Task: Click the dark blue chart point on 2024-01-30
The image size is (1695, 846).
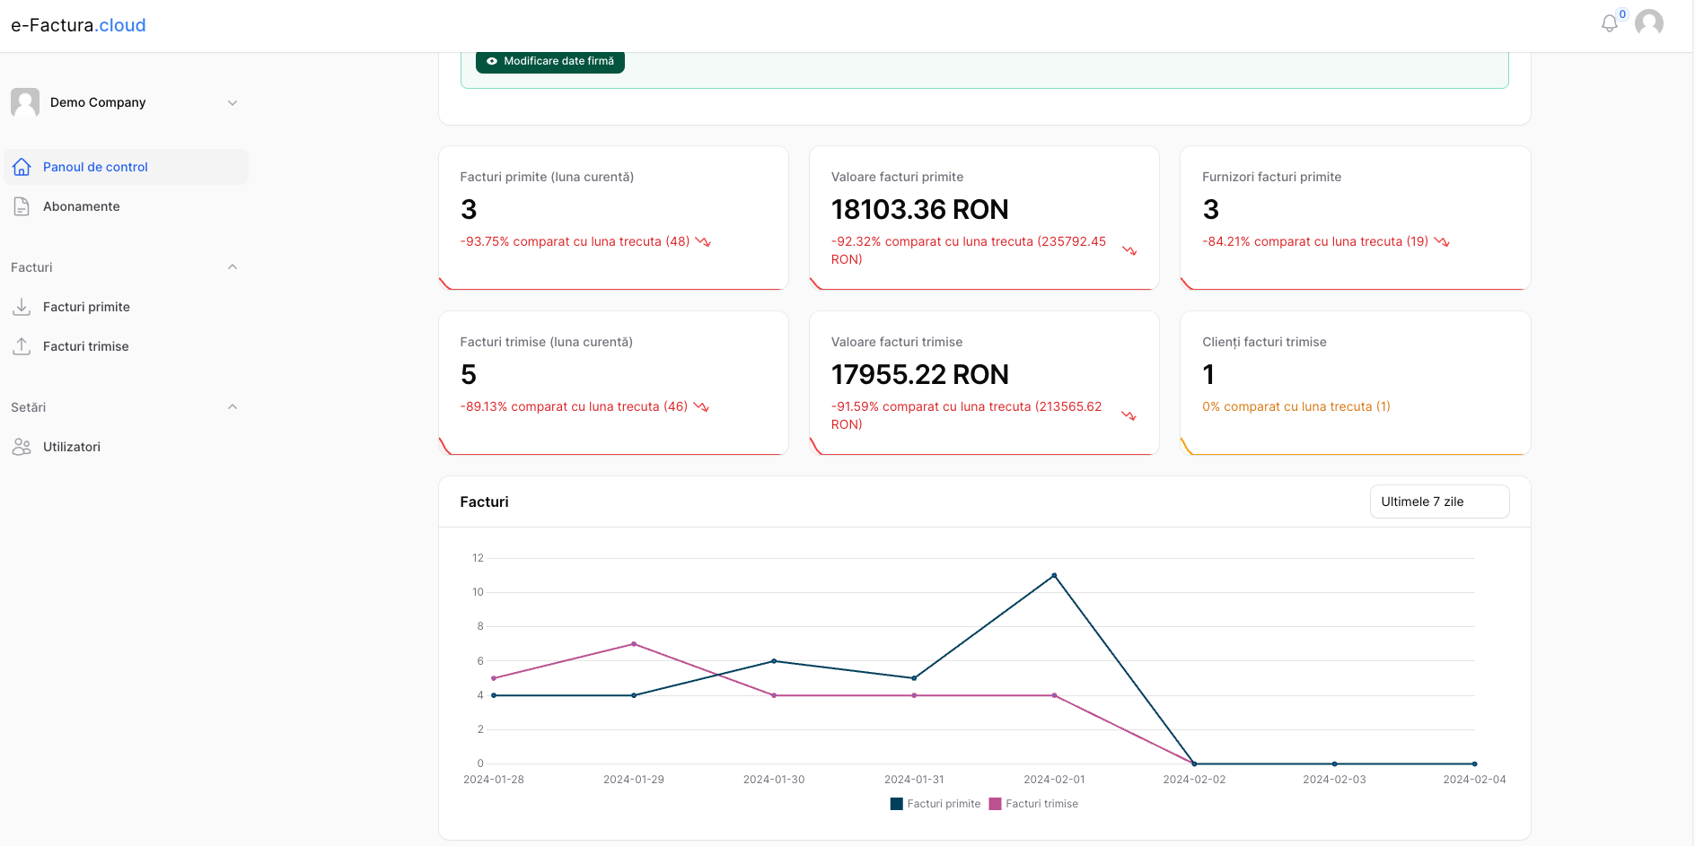Action: click(774, 661)
